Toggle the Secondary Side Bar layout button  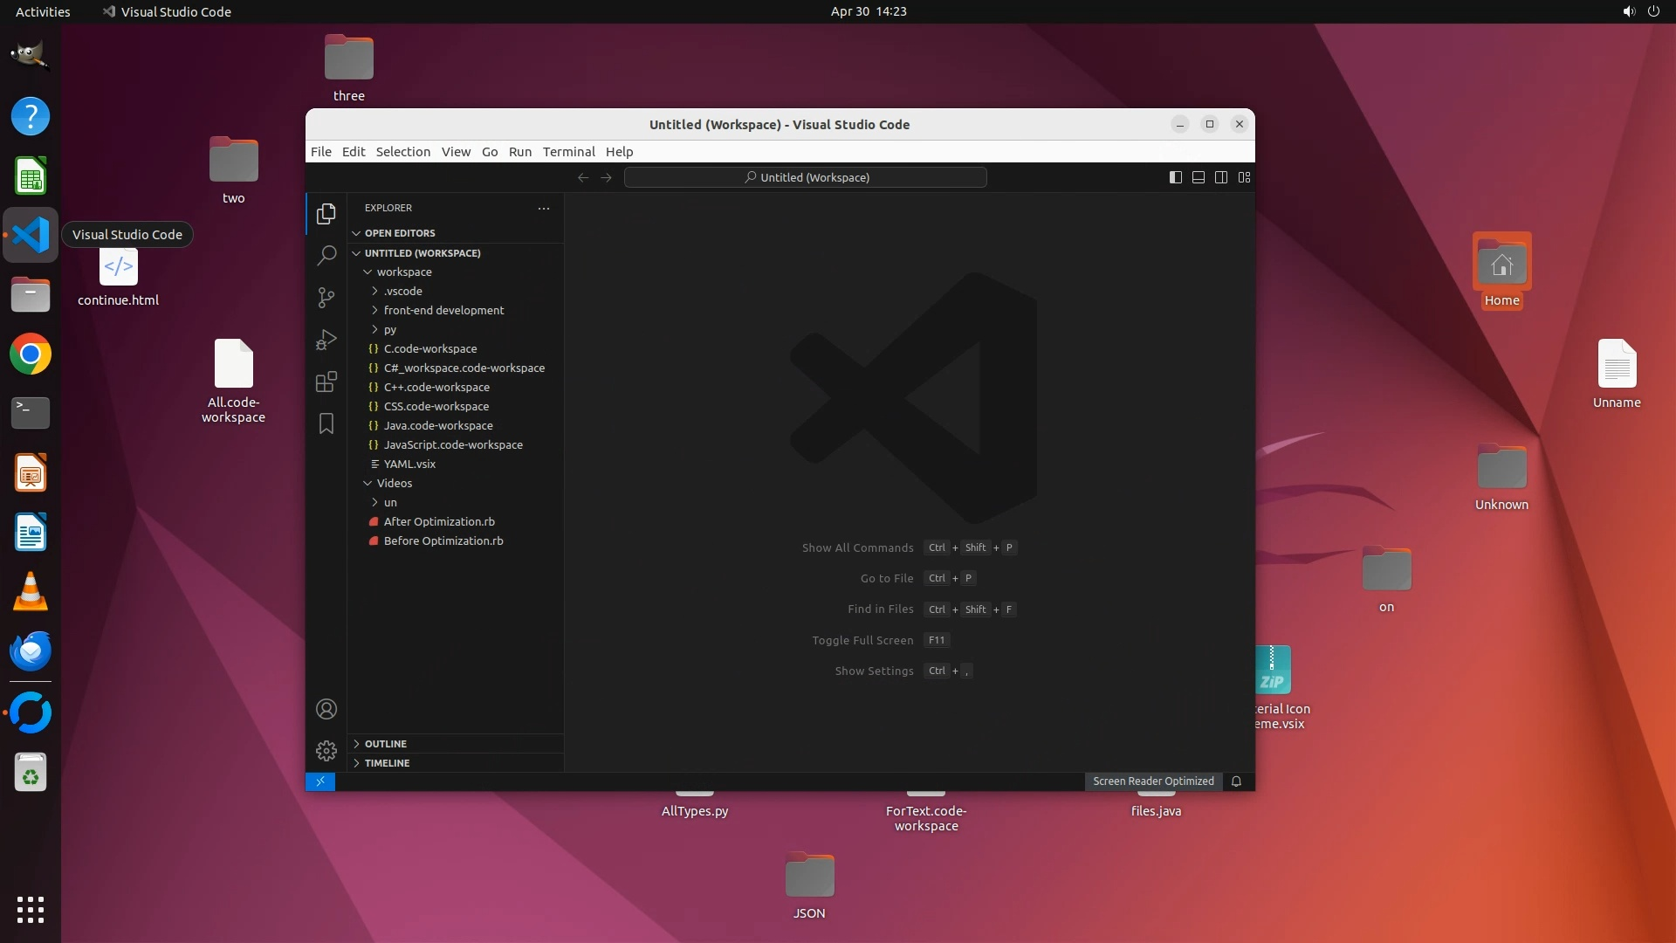click(x=1221, y=177)
